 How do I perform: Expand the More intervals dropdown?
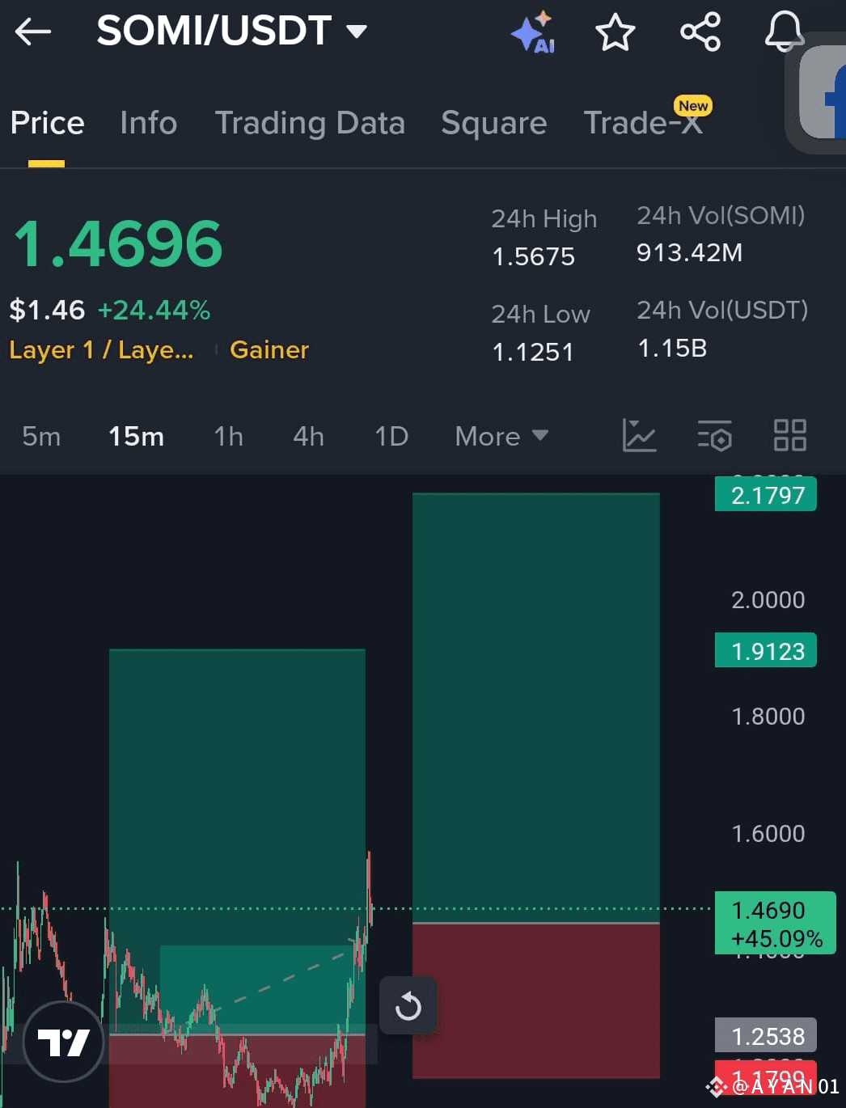pos(501,437)
